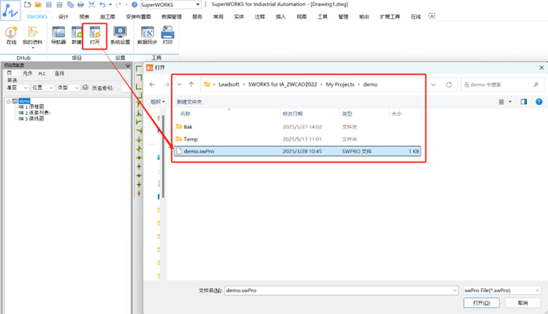This screenshot has height=314, width=548.
Task: Open the 组织 organize menu
Action: point(158,102)
